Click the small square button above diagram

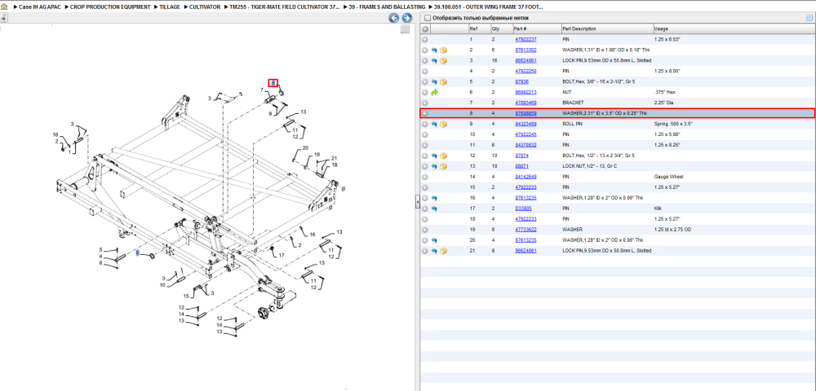click(405, 29)
